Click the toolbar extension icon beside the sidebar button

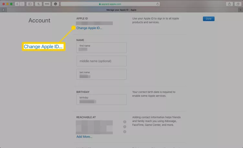(x=38, y=4)
